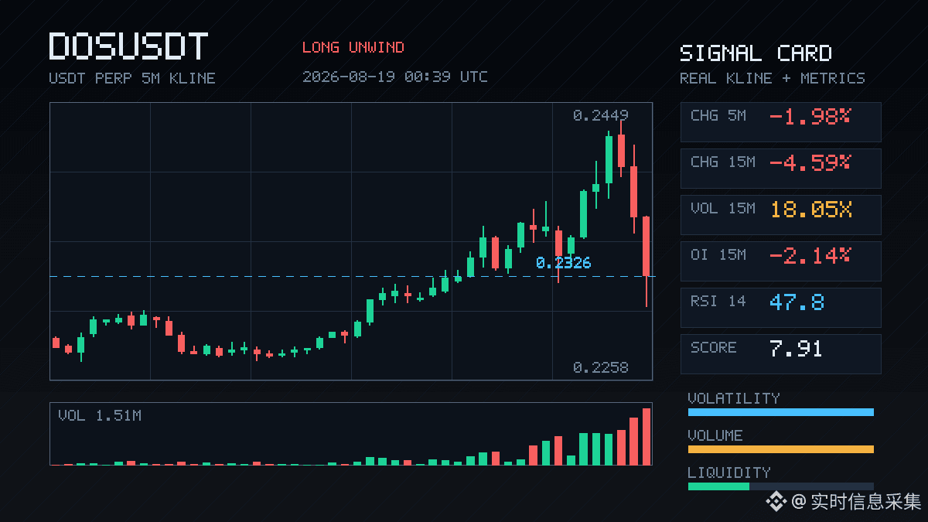Viewport: 928px width, 522px height.
Task: Open the SCORE 7.91 card
Action: coord(780,353)
